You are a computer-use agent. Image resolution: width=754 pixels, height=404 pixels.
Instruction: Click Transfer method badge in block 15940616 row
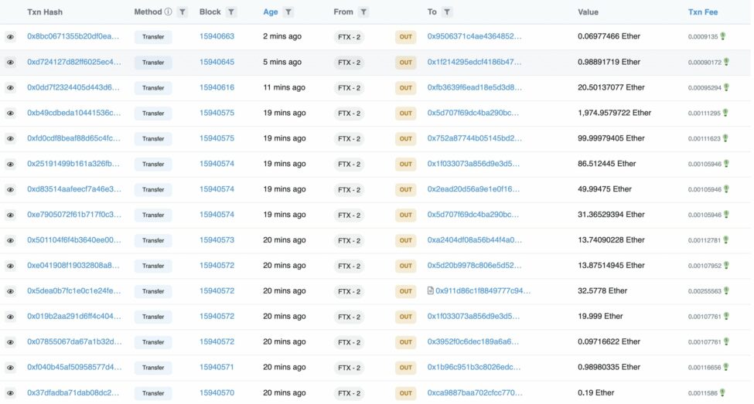tap(153, 88)
